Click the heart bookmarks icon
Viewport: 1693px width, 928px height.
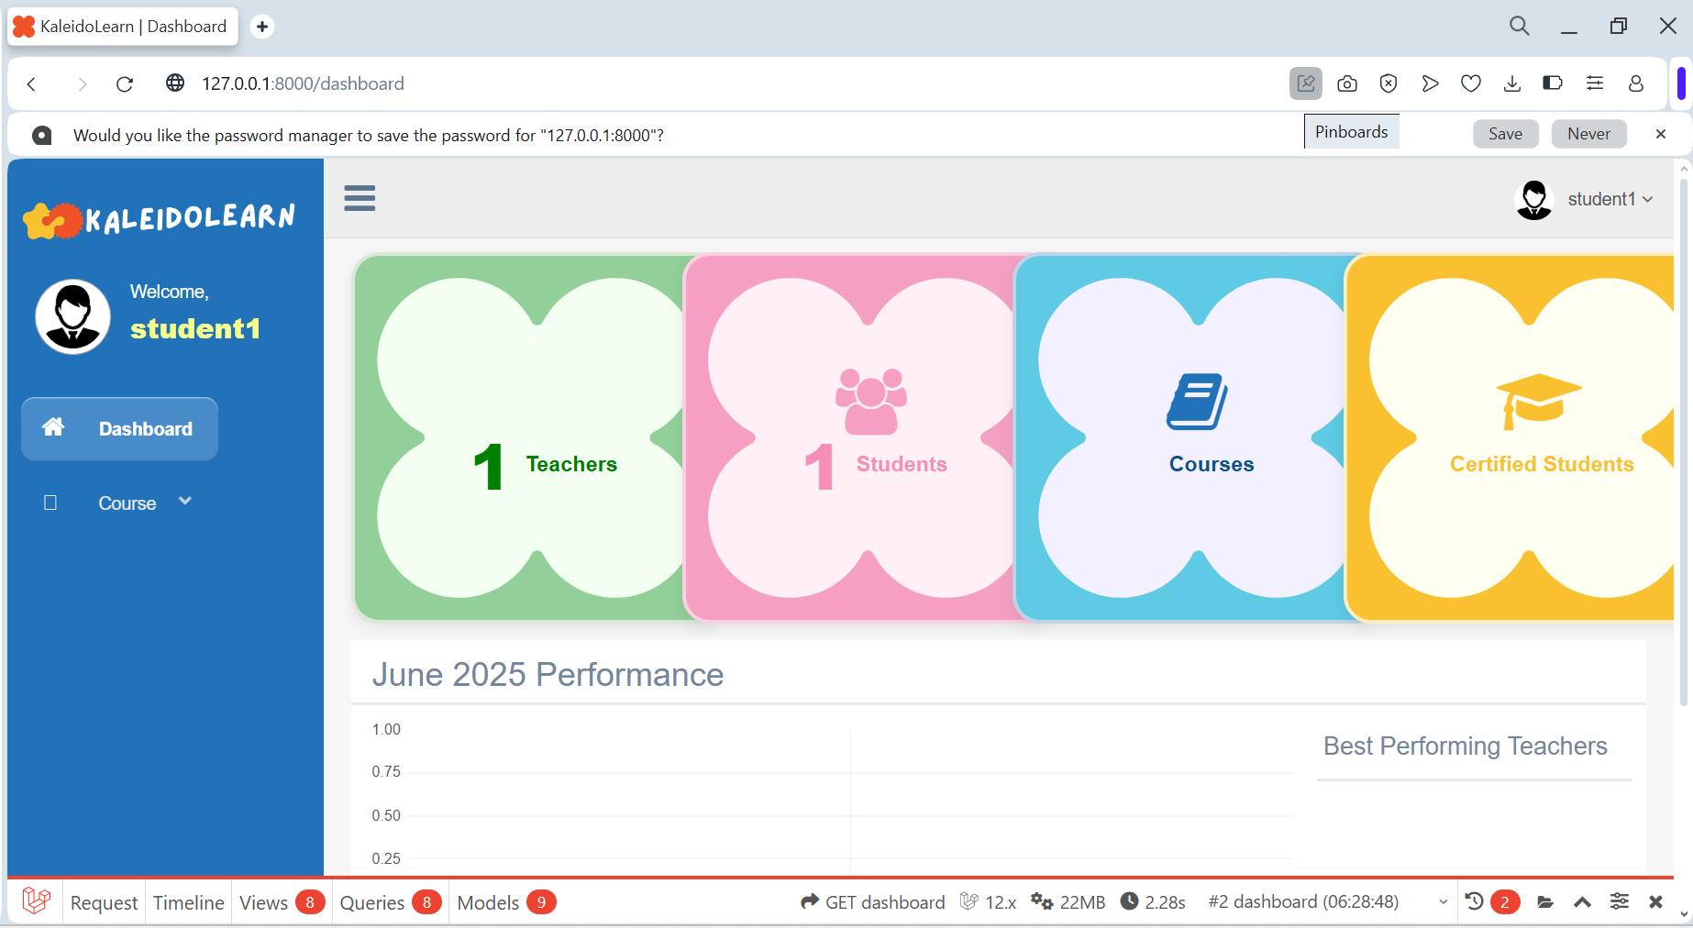pos(1471,83)
